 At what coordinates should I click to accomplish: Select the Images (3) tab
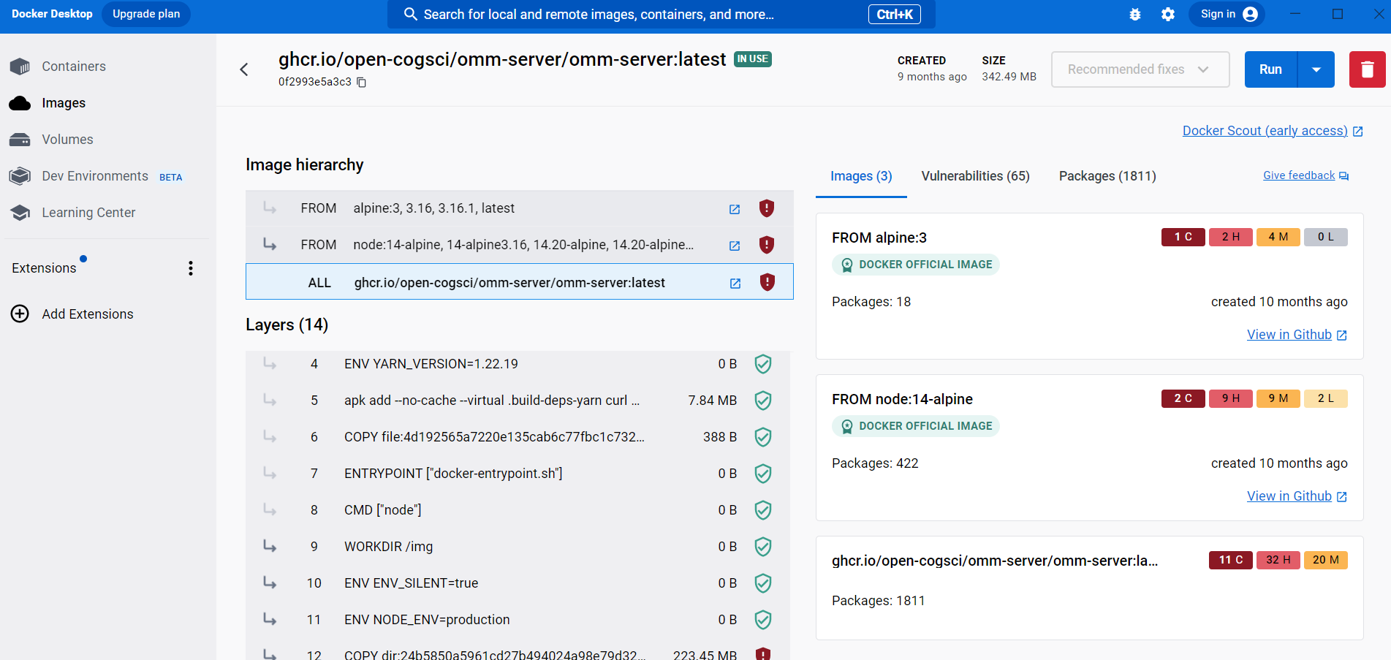coord(861,175)
